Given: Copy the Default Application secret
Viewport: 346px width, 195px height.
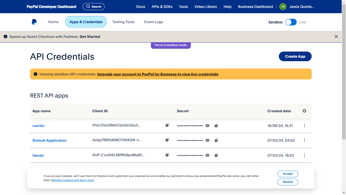Looking at the screenshot, I should (x=216, y=140).
